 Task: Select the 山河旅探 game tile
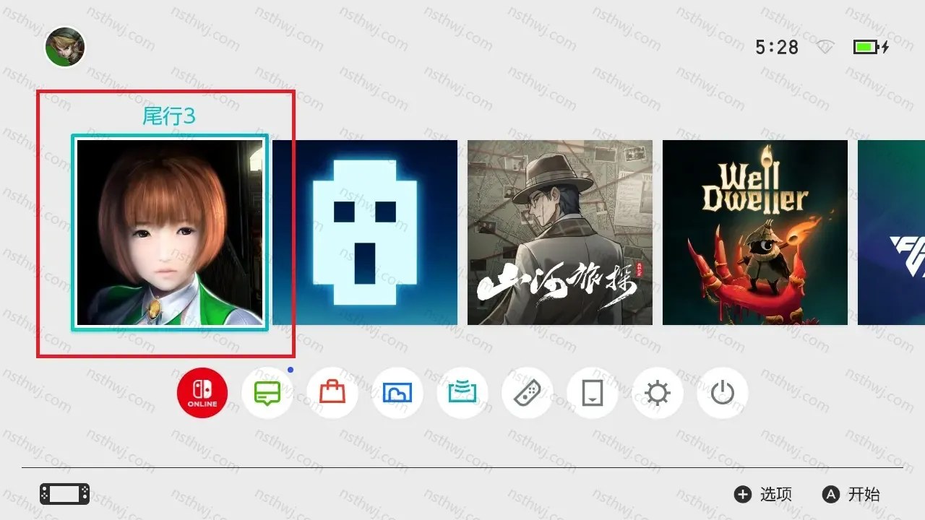click(560, 233)
